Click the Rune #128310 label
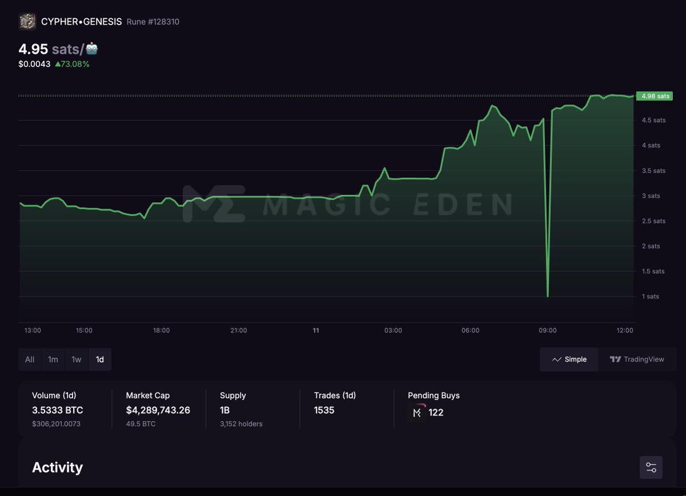 click(153, 22)
